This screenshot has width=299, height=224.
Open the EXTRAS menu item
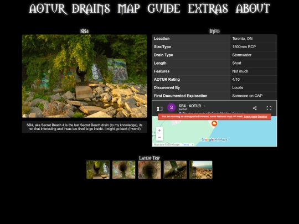208,8
